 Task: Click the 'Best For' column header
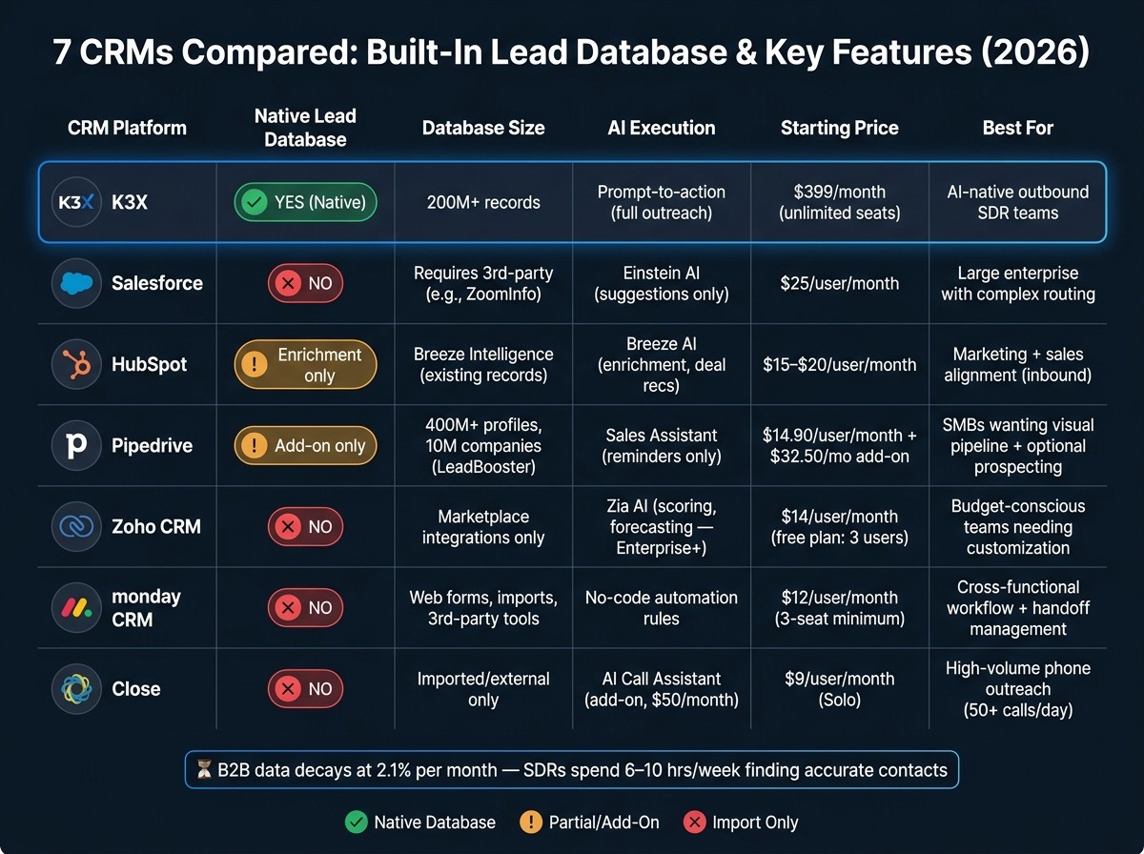(x=1018, y=127)
